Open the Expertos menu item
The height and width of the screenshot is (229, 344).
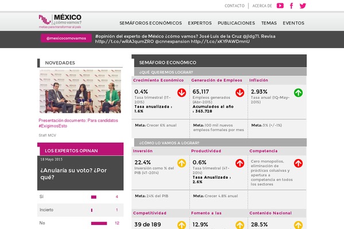click(x=200, y=23)
